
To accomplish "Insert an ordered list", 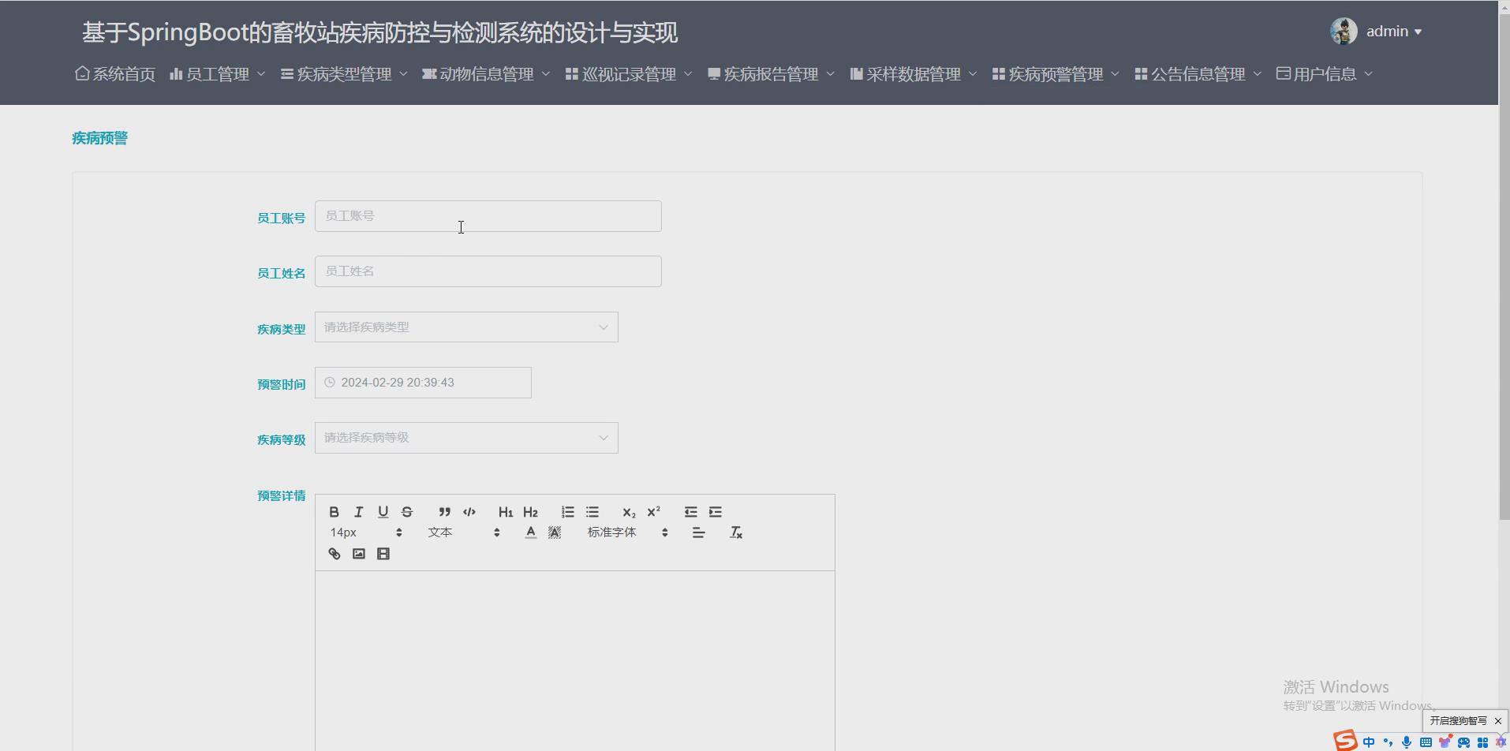I will pyautogui.click(x=567, y=511).
